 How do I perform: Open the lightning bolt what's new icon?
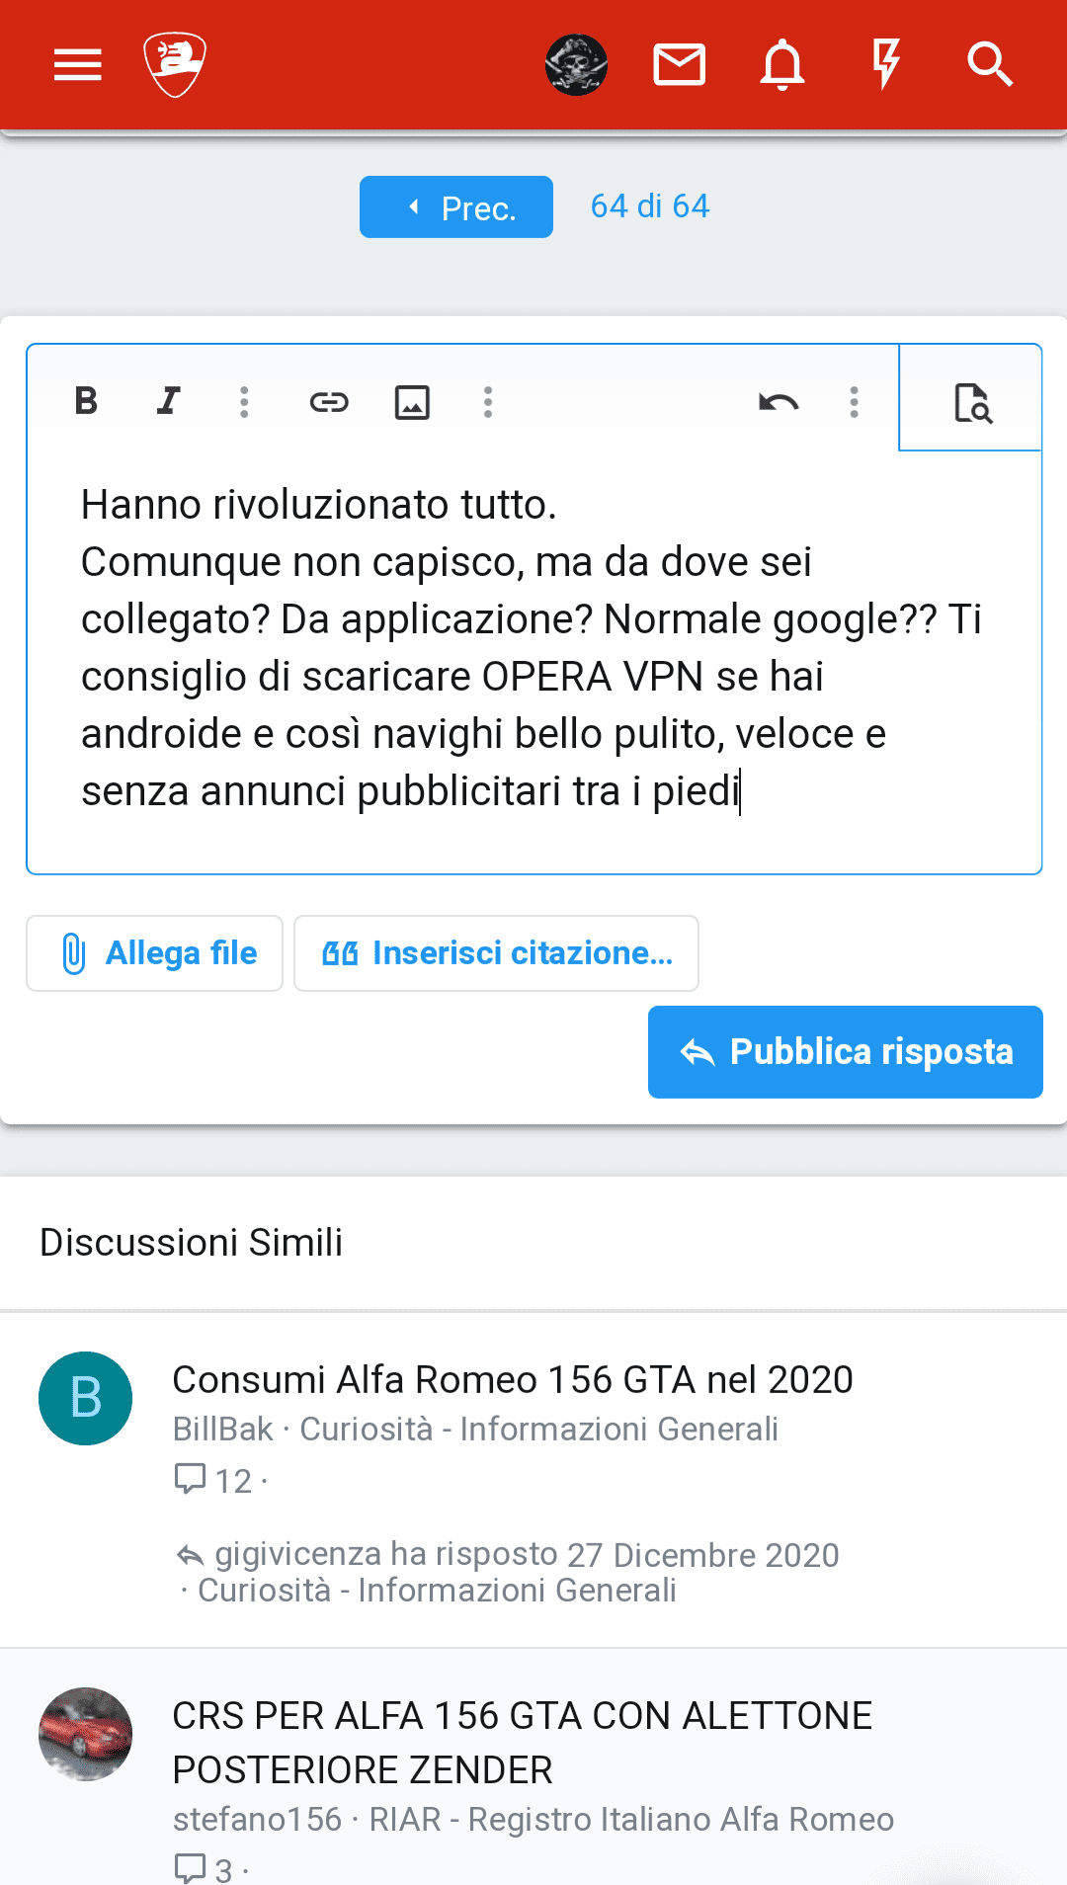point(886,65)
